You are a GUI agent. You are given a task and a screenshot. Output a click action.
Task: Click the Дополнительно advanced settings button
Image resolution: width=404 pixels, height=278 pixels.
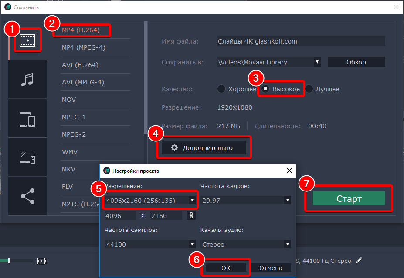pyautogui.click(x=204, y=148)
